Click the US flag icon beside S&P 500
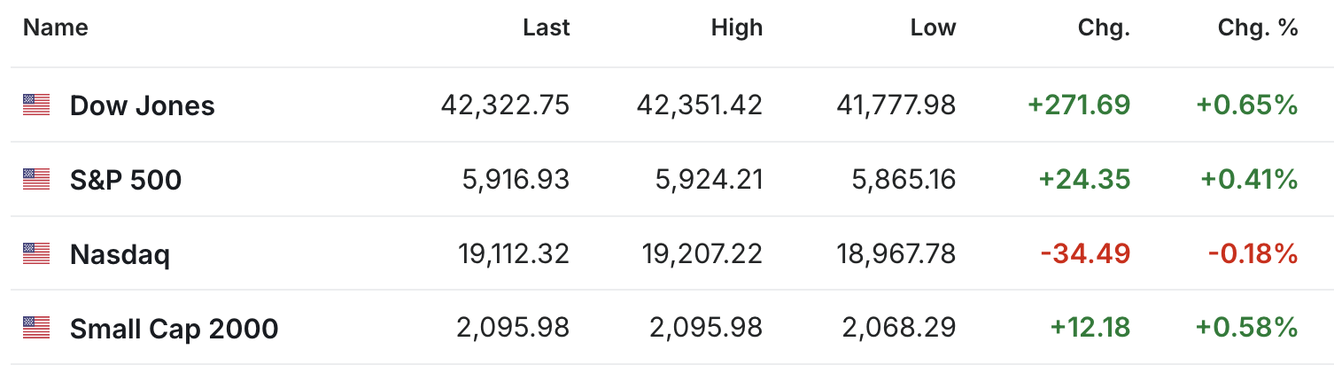1334x365 pixels. click(36, 180)
